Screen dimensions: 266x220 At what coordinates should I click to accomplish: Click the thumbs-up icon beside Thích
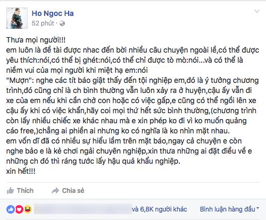point(10,191)
